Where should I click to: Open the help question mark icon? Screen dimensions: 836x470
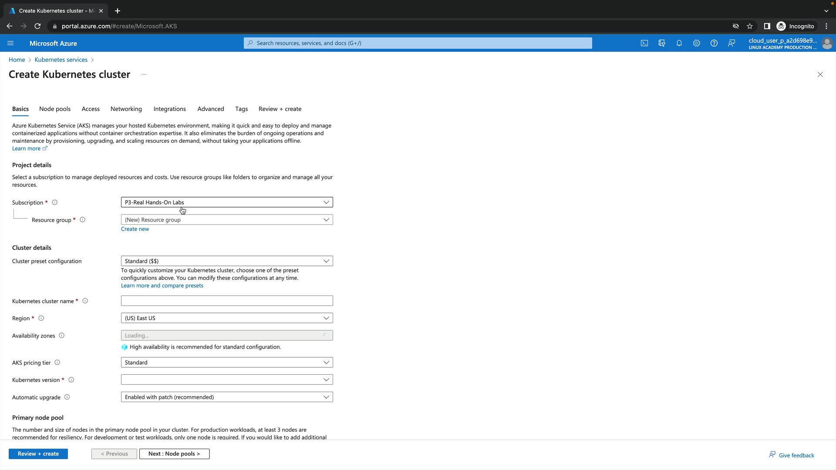pos(714,43)
